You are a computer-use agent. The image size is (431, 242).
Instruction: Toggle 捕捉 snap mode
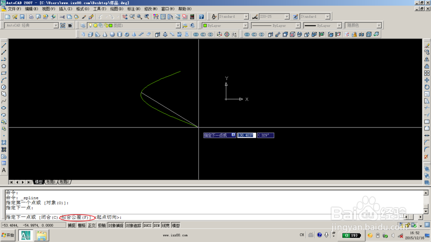coord(72,226)
